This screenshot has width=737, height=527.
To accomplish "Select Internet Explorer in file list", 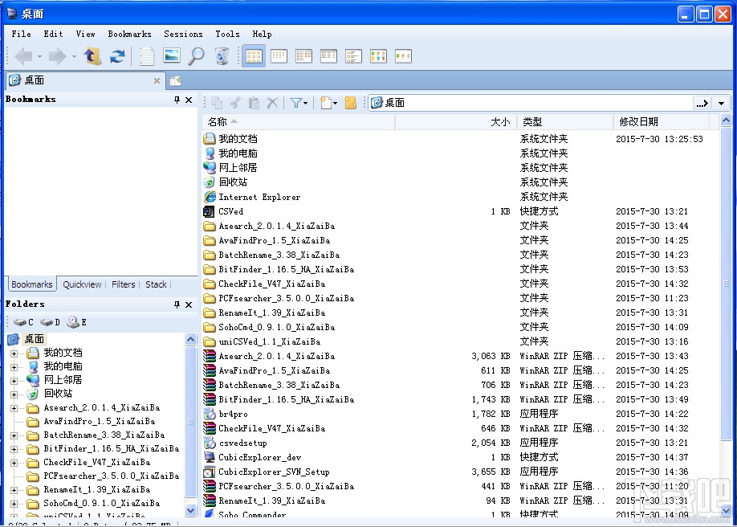I will [259, 197].
